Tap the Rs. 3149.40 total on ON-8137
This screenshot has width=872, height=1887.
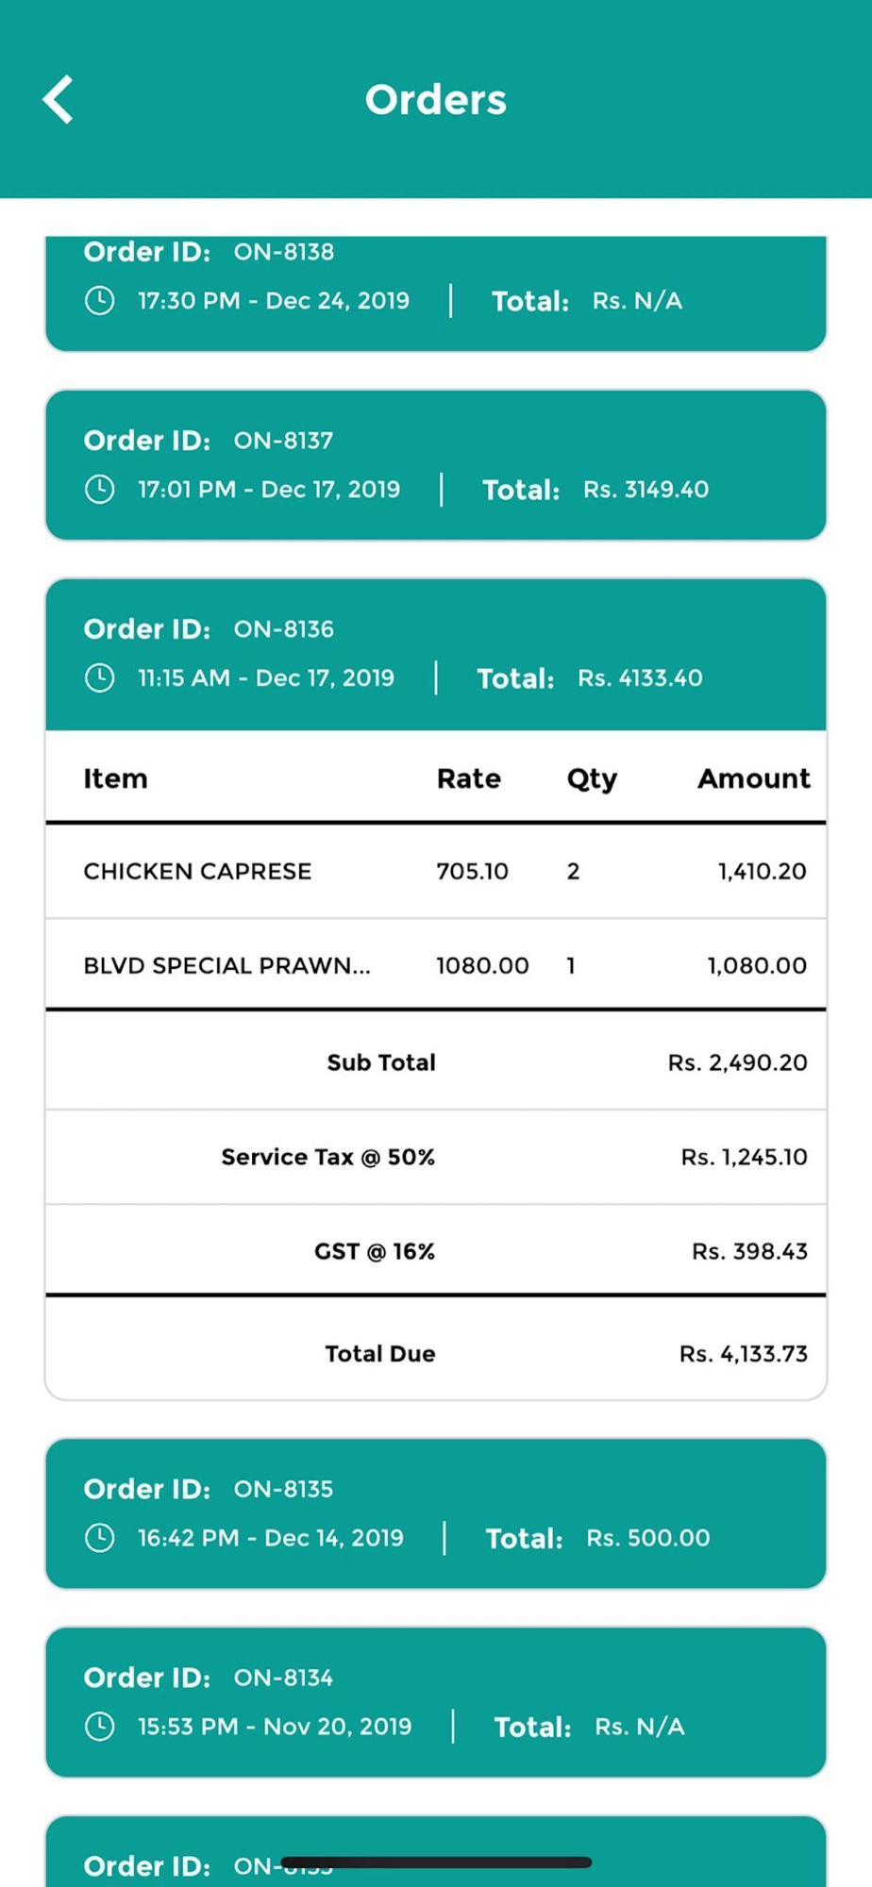click(x=646, y=490)
